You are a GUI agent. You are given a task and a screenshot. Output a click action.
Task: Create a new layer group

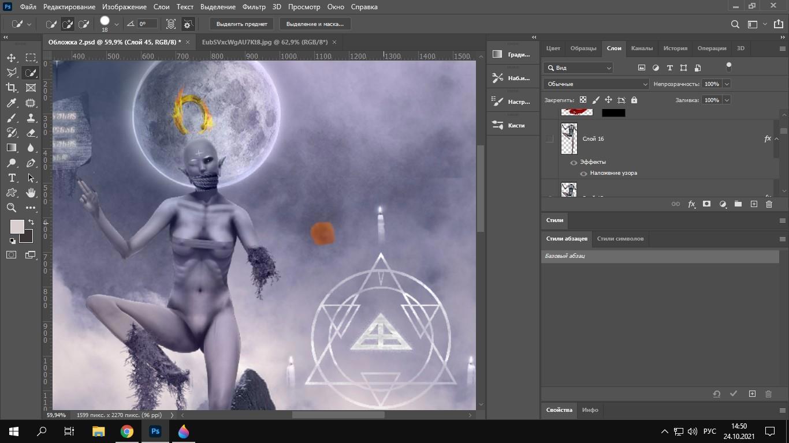[x=738, y=204]
